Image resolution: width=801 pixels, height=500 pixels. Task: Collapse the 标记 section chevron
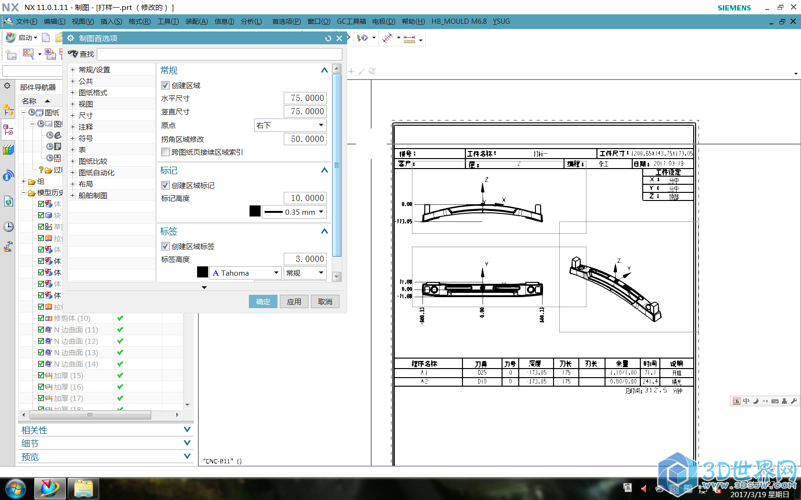coord(324,170)
